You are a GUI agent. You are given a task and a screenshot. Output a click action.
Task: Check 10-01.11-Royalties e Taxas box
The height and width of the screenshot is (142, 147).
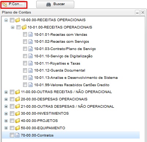25,63
